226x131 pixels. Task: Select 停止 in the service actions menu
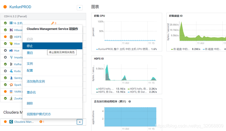(53, 46)
